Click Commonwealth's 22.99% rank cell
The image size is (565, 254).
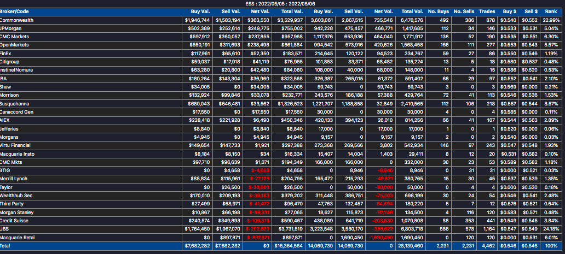click(552, 20)
